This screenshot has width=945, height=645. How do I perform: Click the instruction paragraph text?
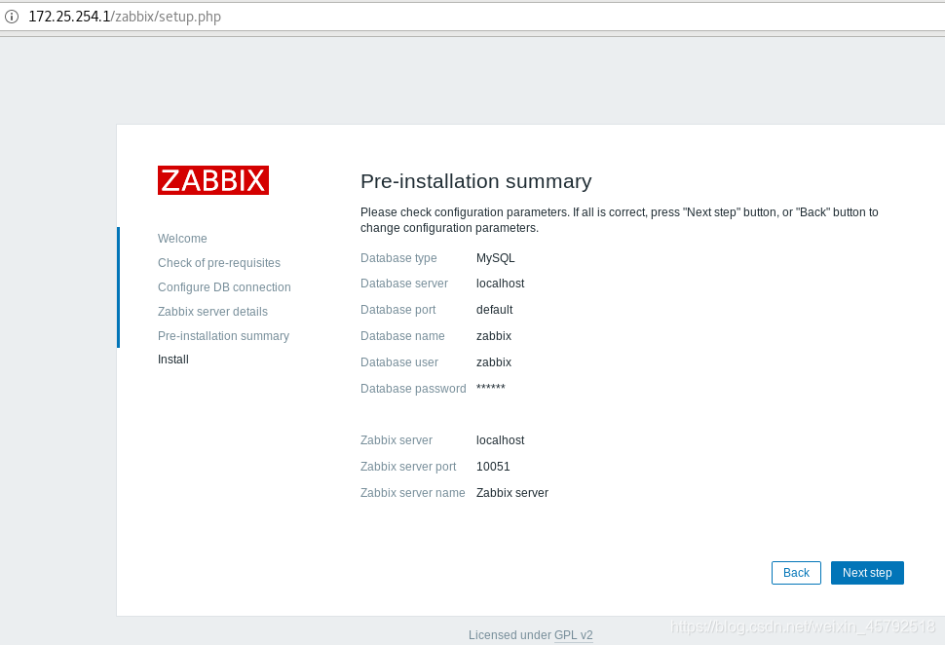coord(620,220)
